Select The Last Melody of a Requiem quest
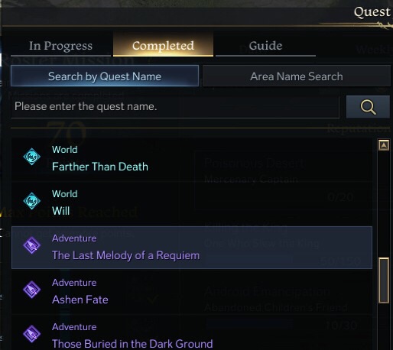Image resolution: width=393 pixels, height=350 pixels. 192,248
